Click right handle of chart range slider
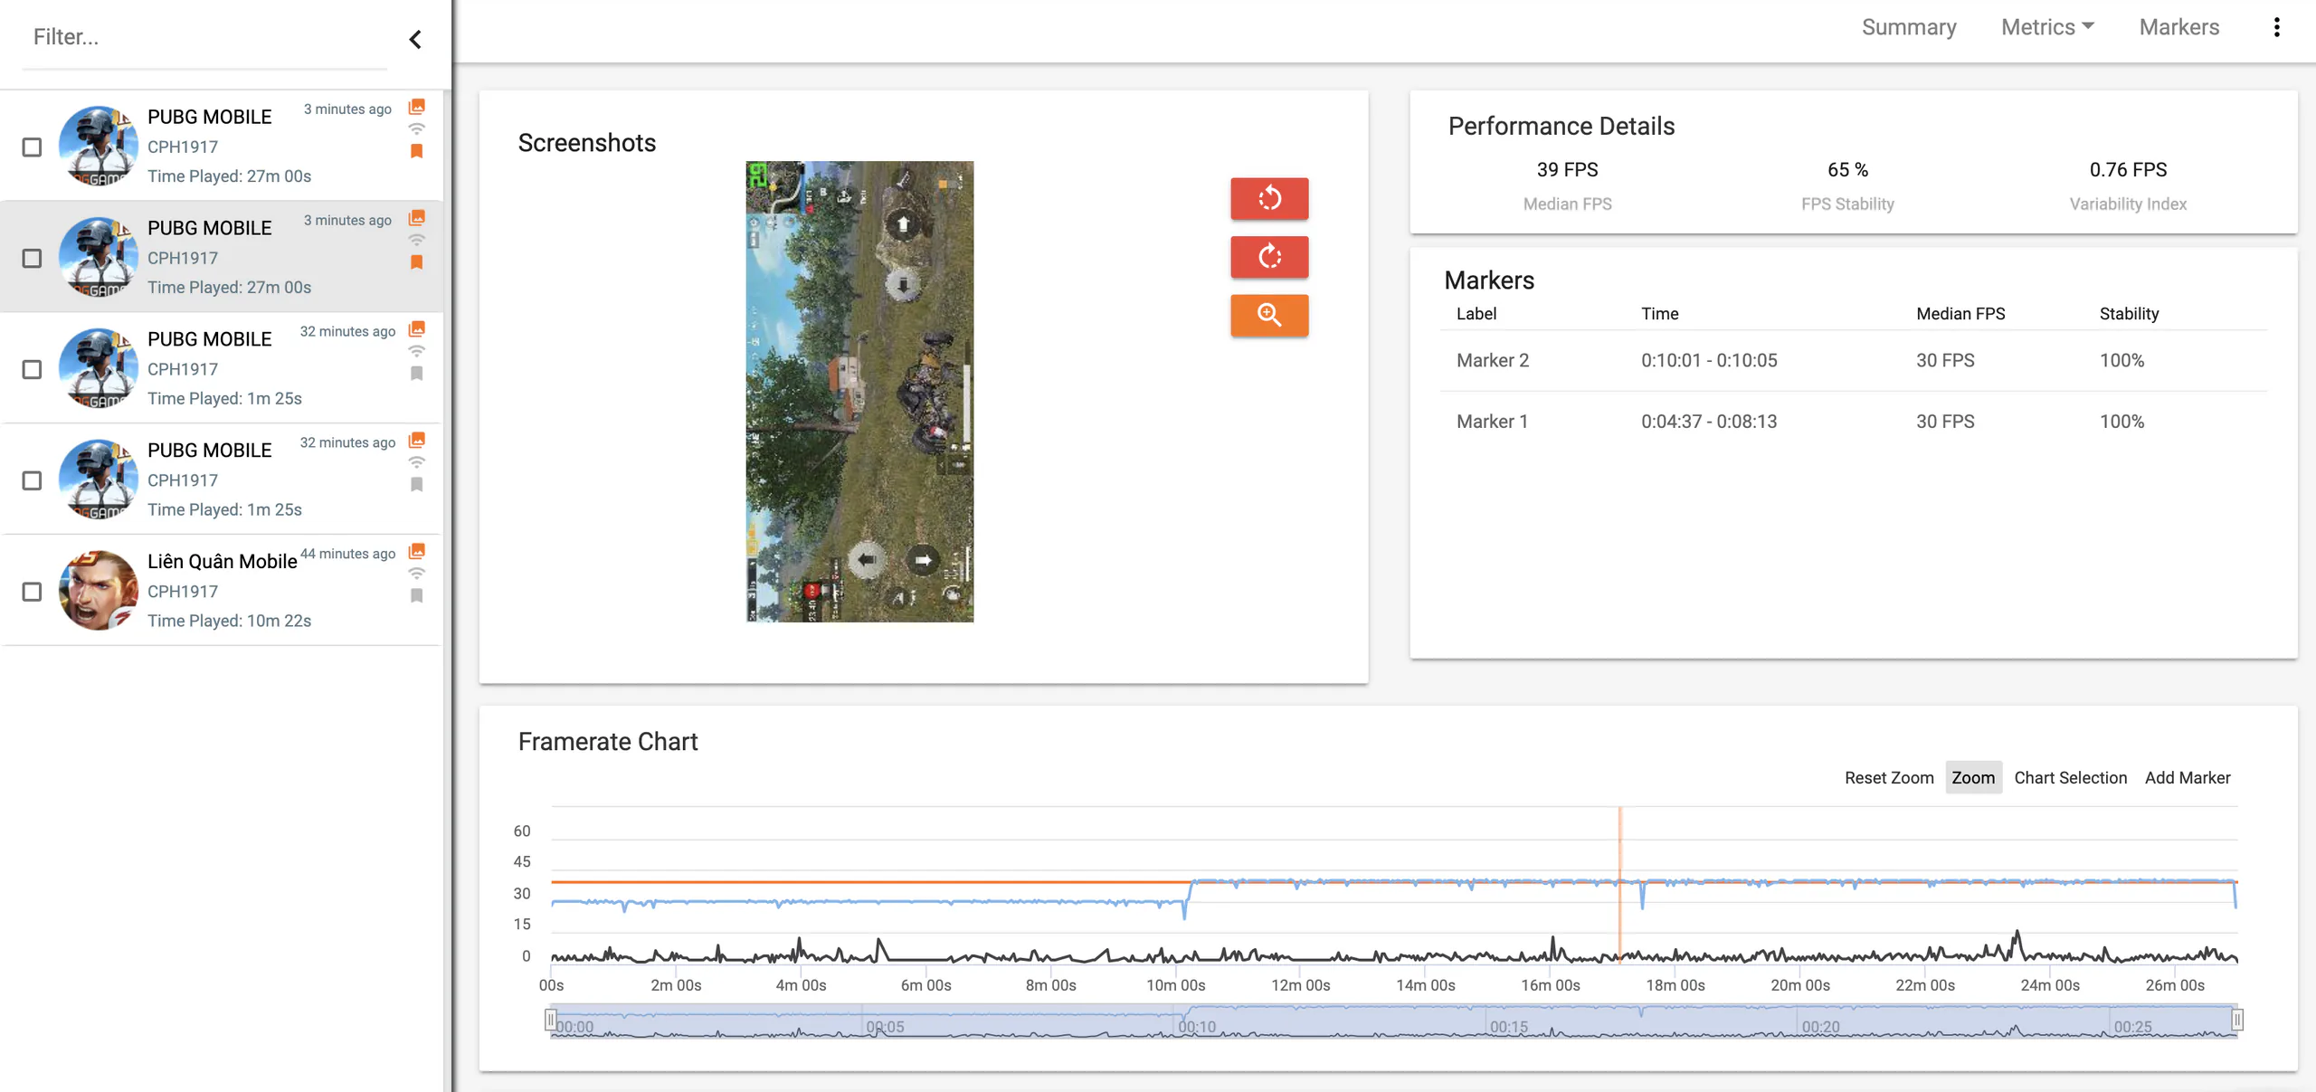The width and height of the screenshot is (2316, 1092). tap(2237, 1021)
